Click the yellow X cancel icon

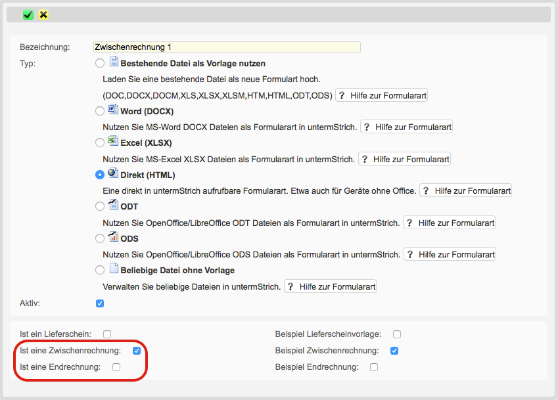pos(43,14)
